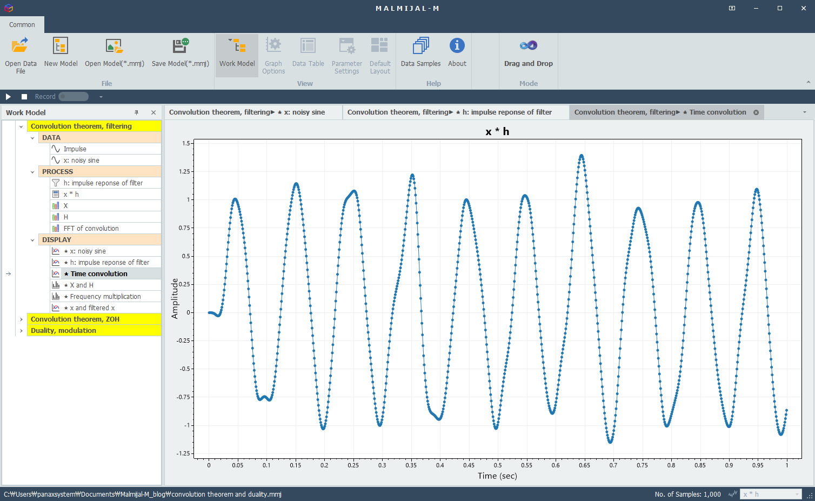Click the MALMIJAL-M app logo icon
This screenshot has width=815, height=501.
point(8,8)
